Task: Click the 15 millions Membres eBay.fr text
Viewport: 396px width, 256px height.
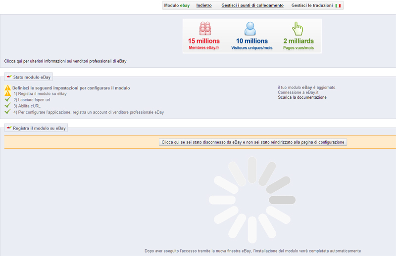Action: [204, 43]
